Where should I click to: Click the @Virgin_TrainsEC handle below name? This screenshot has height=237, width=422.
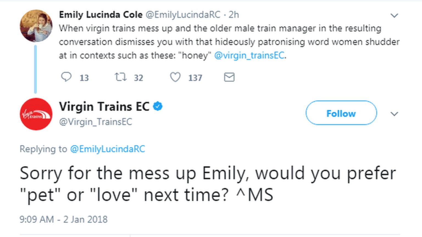pos(96,122)
